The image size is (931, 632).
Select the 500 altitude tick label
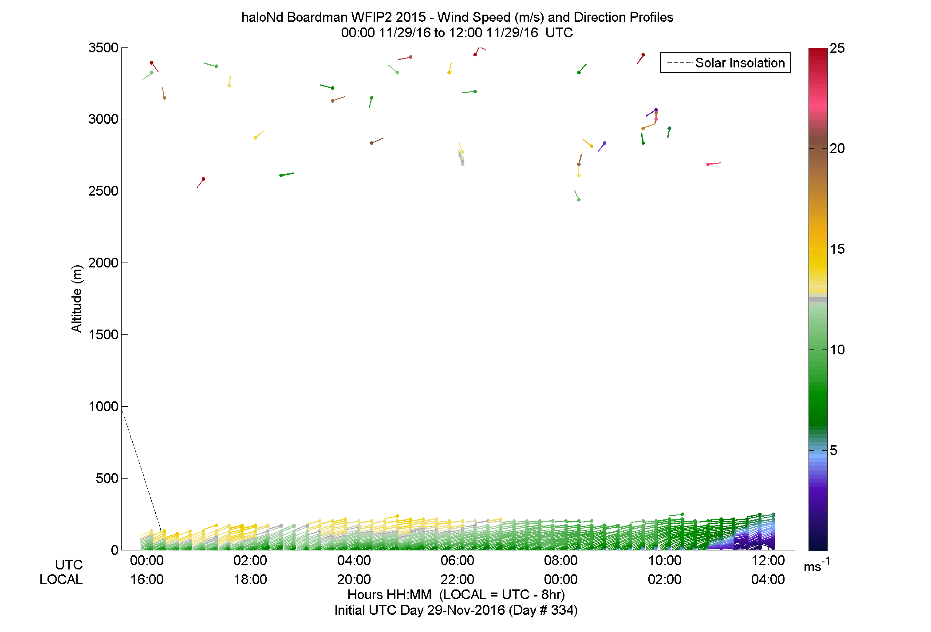(x=107, y=479)
